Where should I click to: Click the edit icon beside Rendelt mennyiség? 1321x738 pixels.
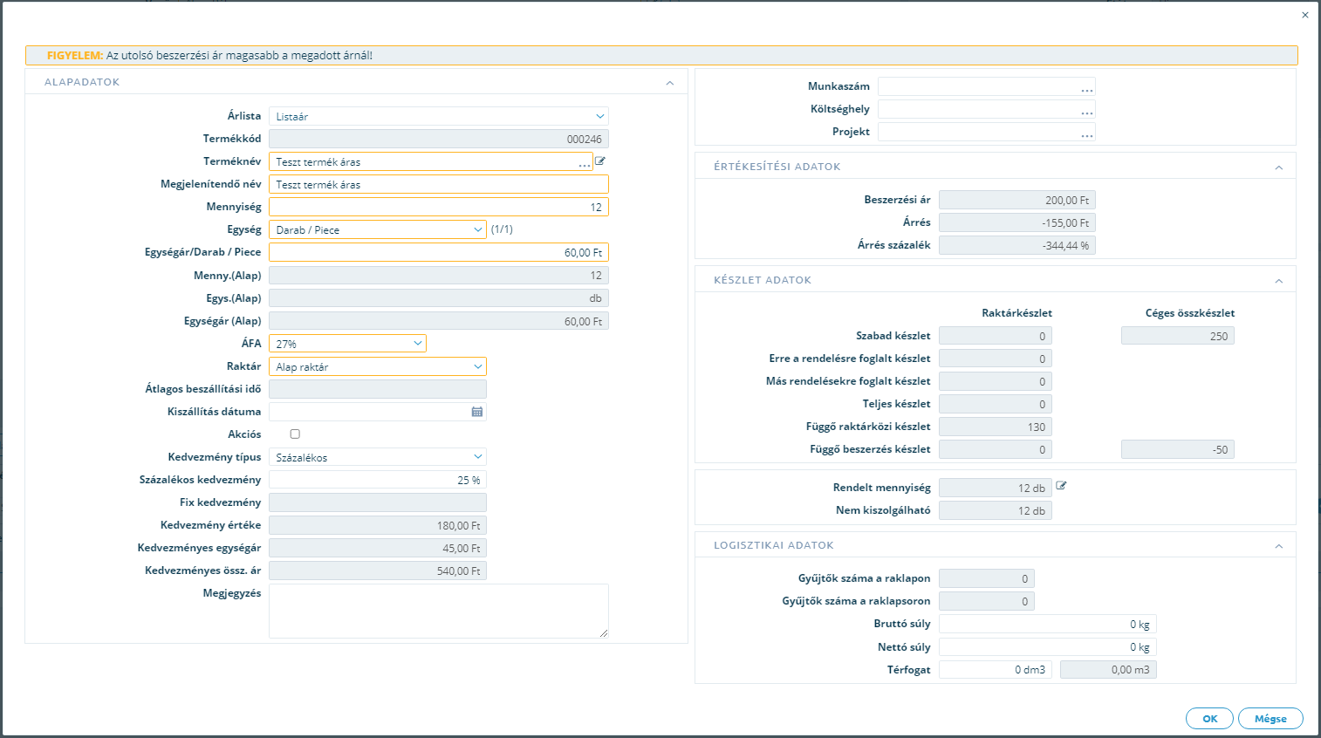pyautogui.click(x=1061, y=486)
